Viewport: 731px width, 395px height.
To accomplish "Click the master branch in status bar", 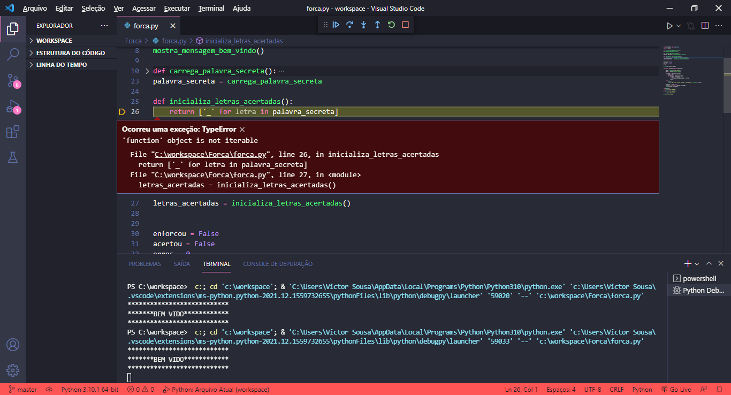I will click(x=22, y=390).
